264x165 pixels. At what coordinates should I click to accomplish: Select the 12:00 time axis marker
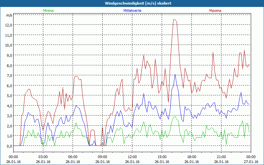tap(132, 157)
